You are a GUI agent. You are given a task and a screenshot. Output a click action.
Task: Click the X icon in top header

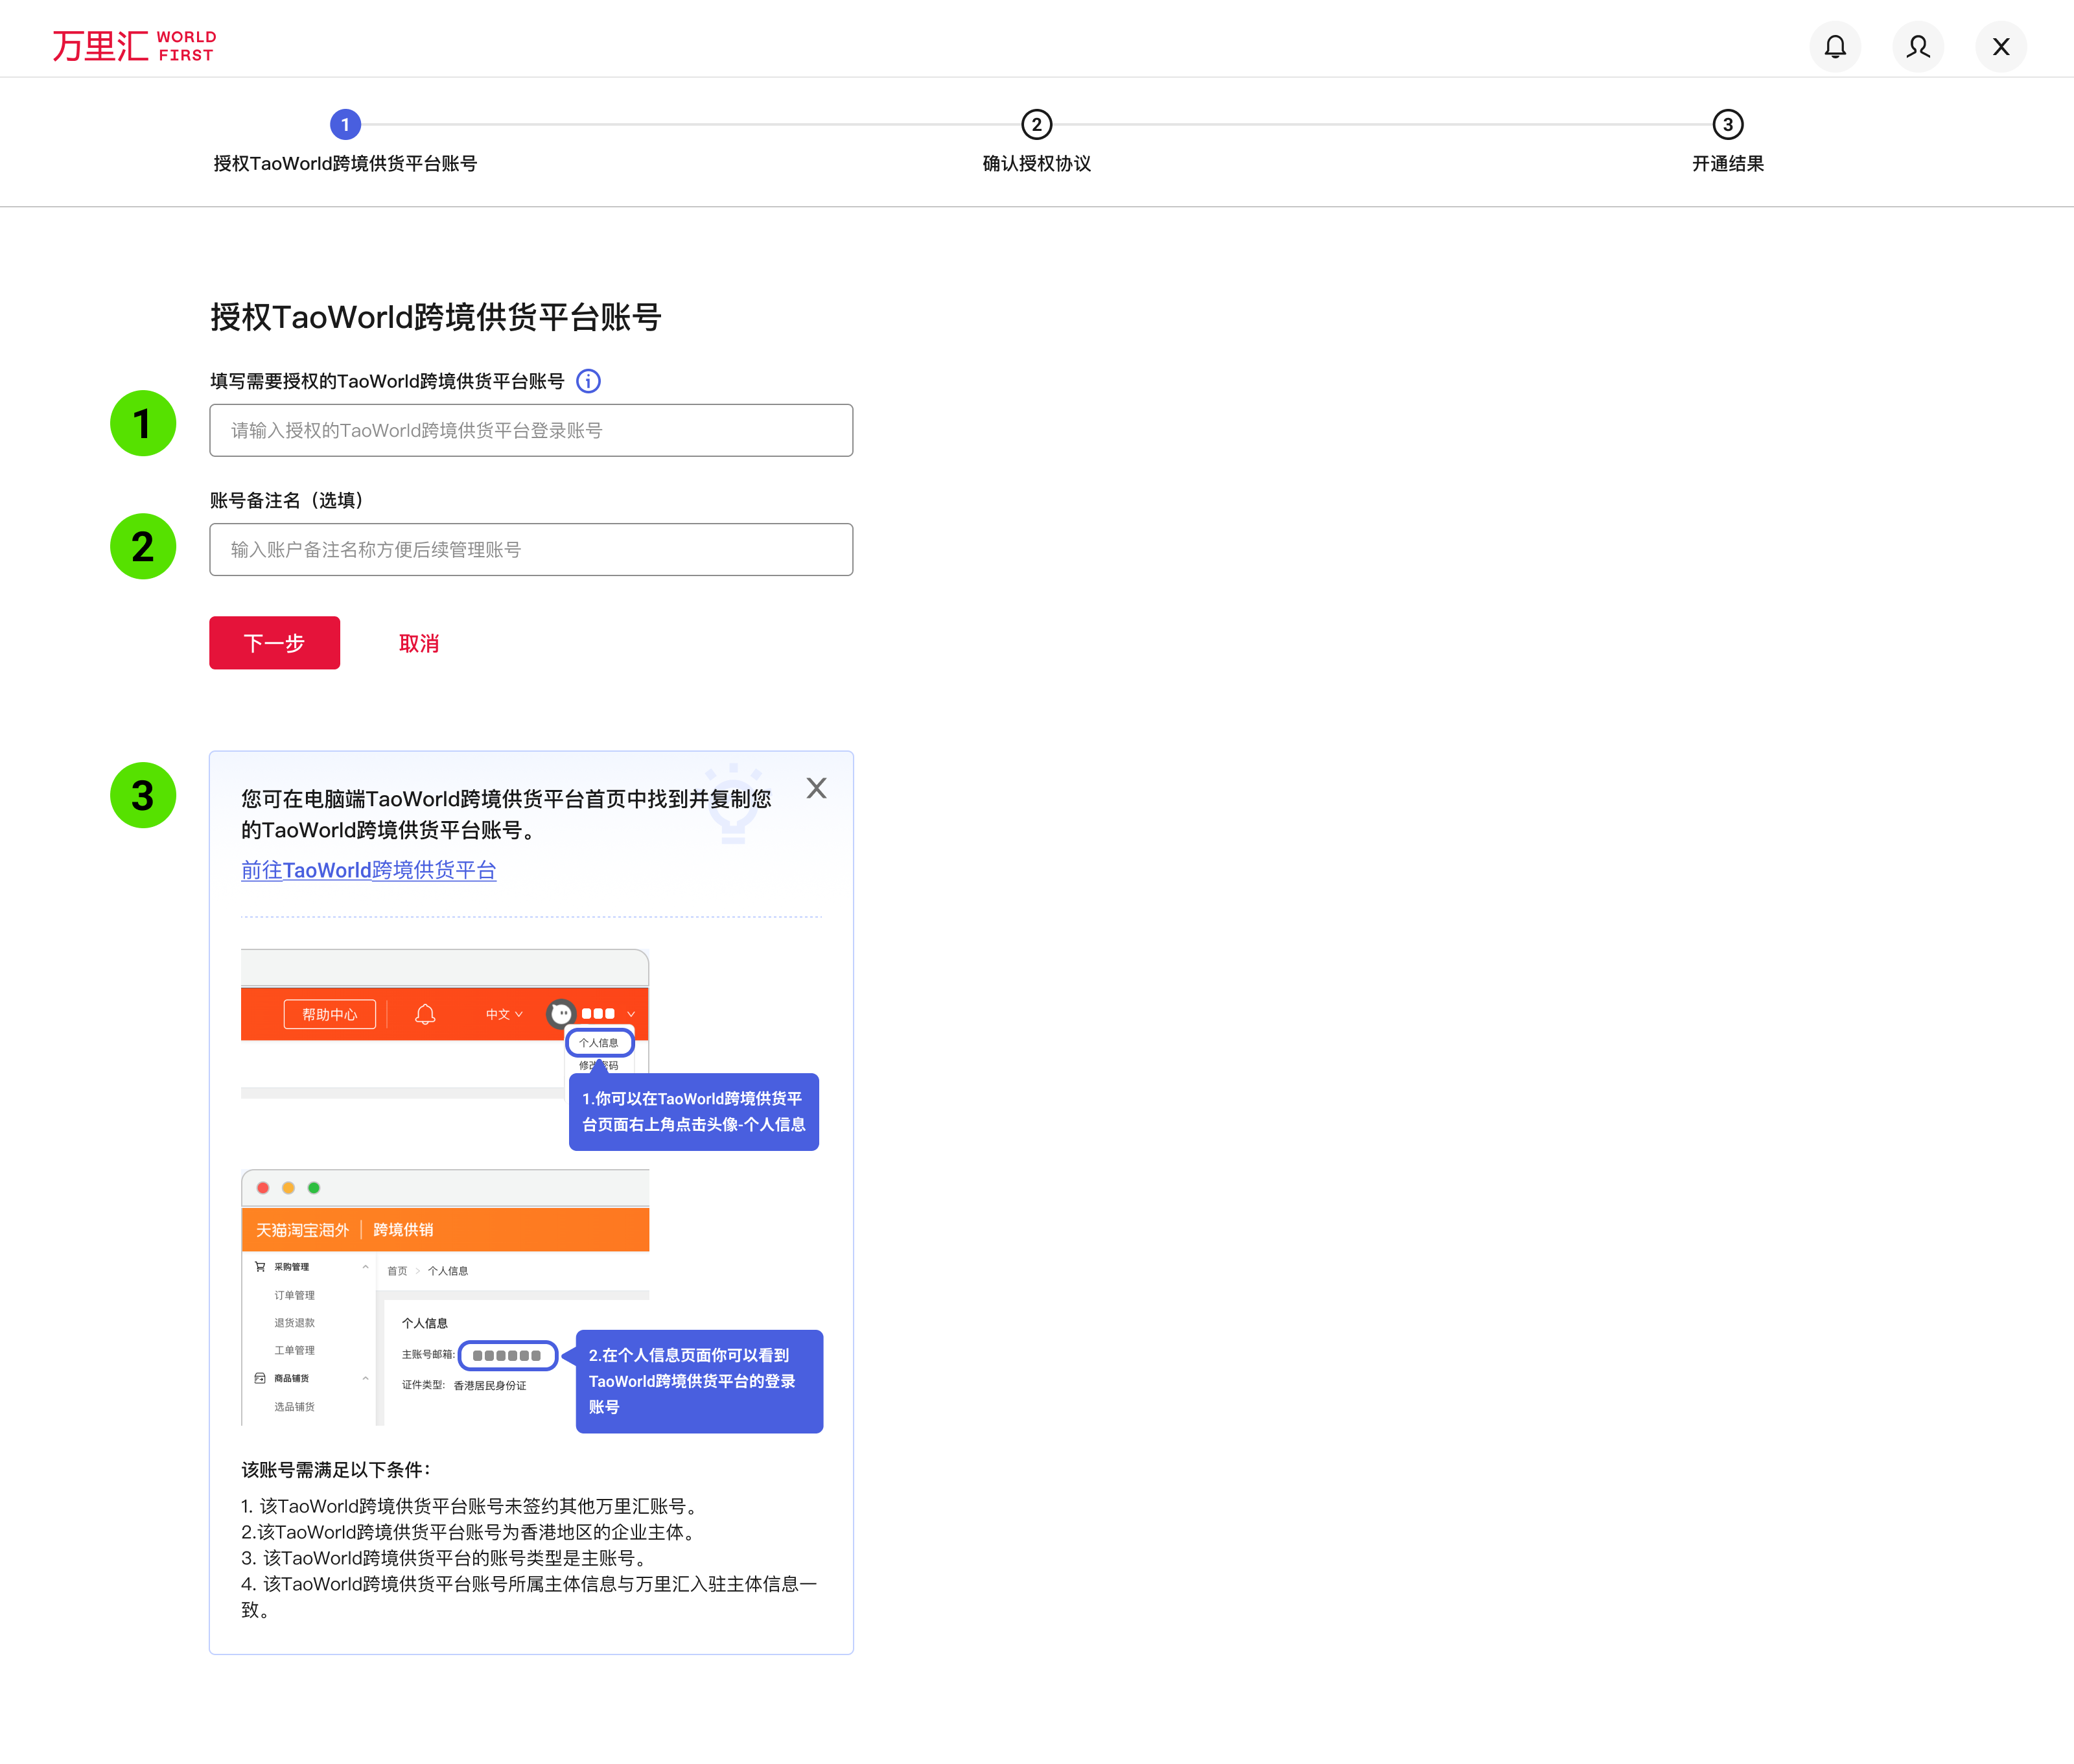[x=2000, y=47]
